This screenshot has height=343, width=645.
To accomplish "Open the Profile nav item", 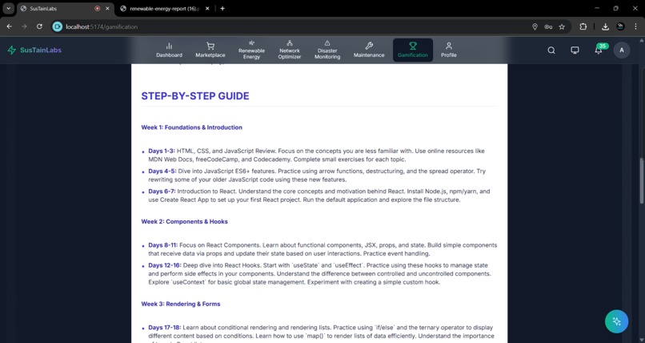I will pyautogui.click(x=449, y=50).
